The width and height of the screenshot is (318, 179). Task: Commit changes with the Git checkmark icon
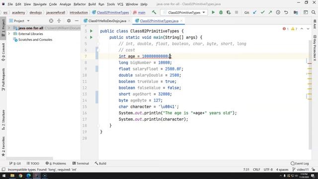[262, 12]
